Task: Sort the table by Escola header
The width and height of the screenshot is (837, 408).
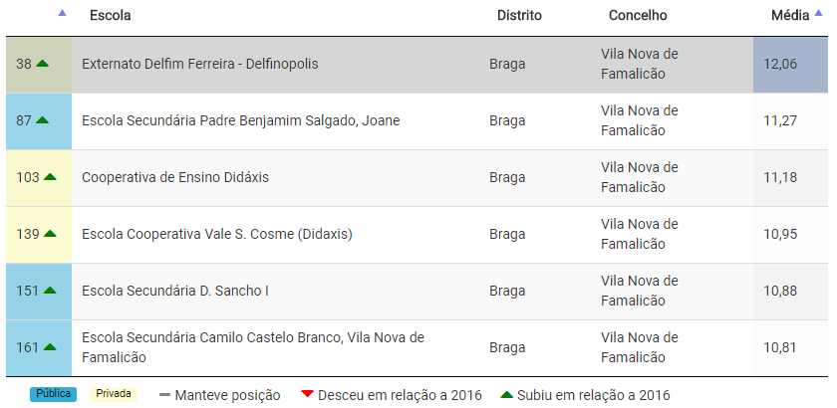Action: tap(110, 16)
